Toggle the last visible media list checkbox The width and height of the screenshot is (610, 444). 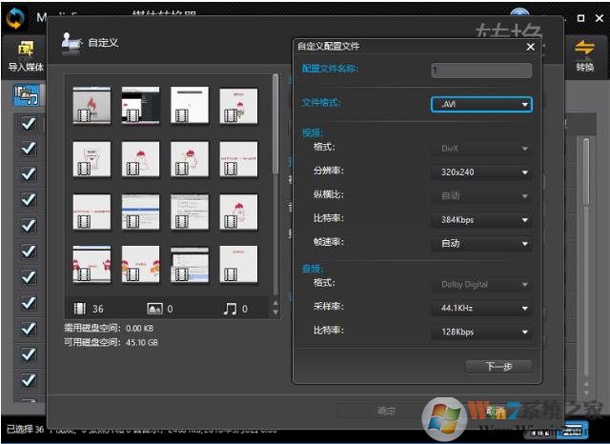[28, 379]
